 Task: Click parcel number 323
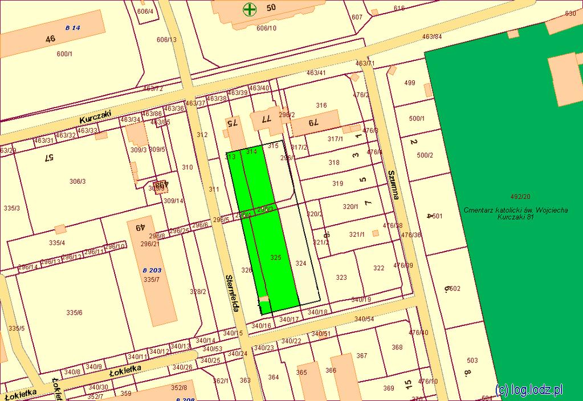coord(341,278)
